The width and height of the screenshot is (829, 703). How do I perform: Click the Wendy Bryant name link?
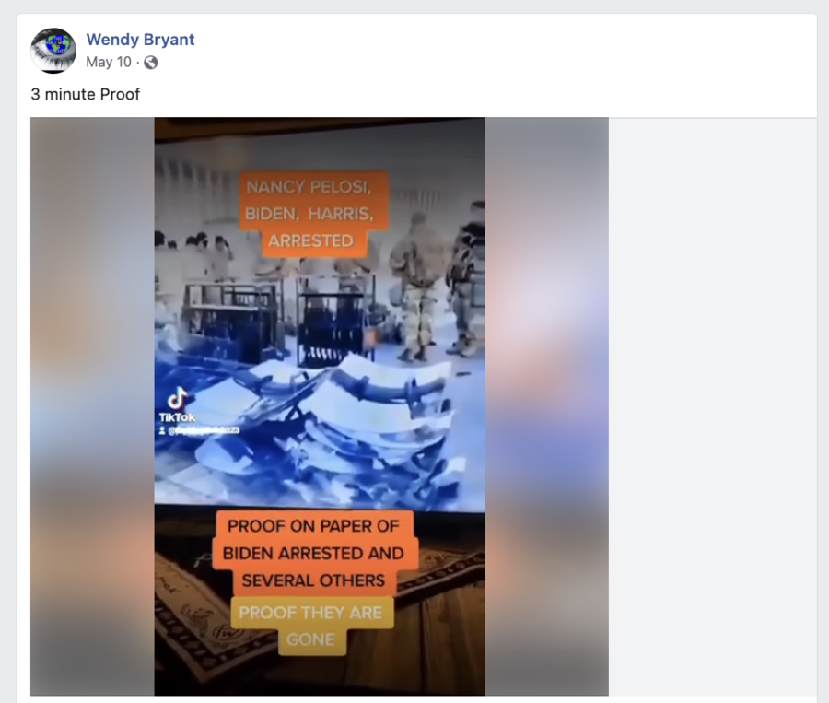pyautogui.click(x=140, y=39)
